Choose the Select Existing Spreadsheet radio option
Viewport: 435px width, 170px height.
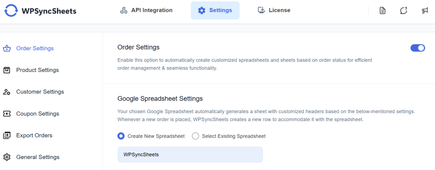coord(195,136)
